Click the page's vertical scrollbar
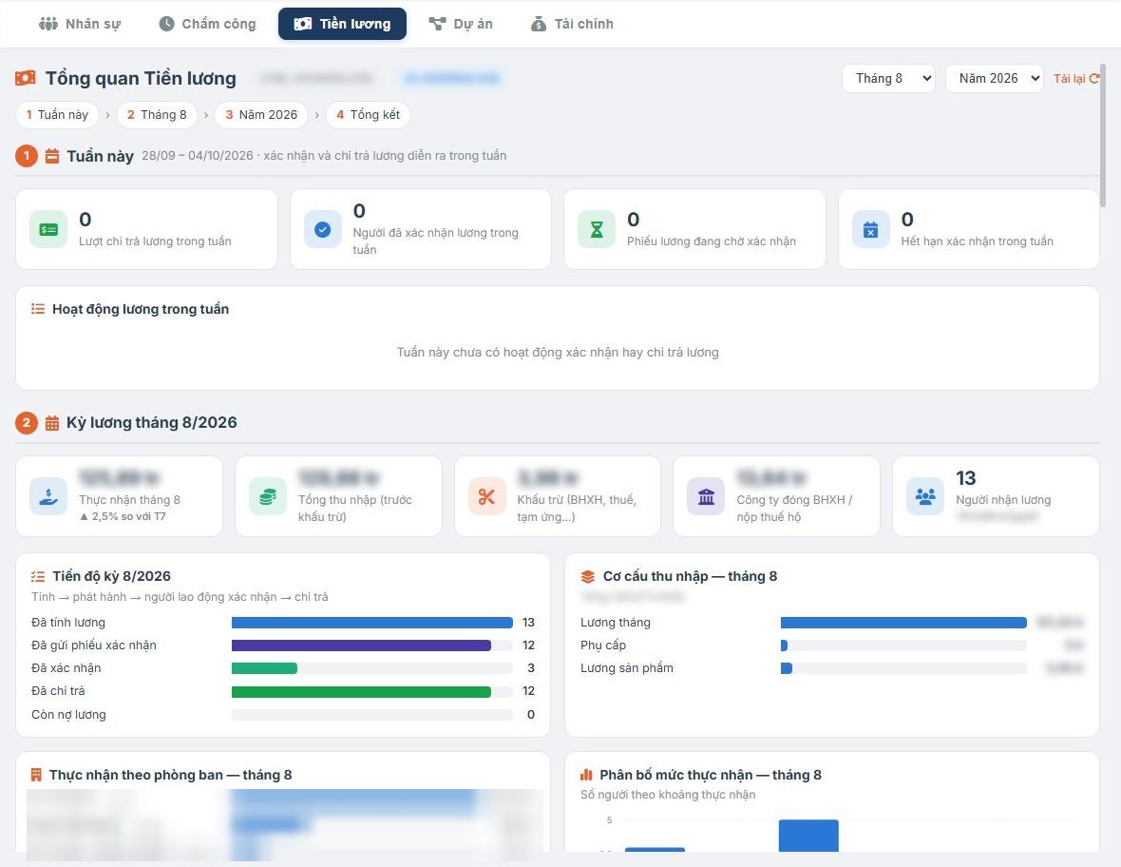The width and height of the screenshot is (1121, 867). click(1103, 136)
